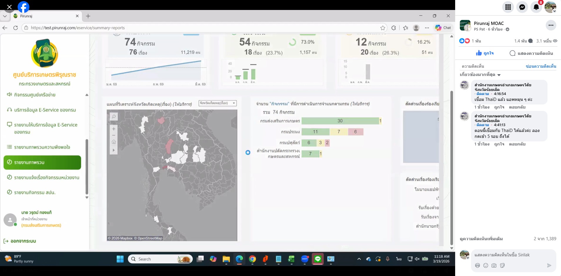Screen dimensions: 561x276
Task: Open จังหวัดเกิดเหตุ(เรื่อง) map dropdown
Action: coord(217,103)
